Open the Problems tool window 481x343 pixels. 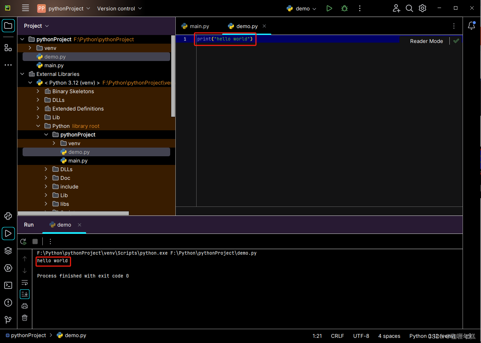[x=8, y=302]
